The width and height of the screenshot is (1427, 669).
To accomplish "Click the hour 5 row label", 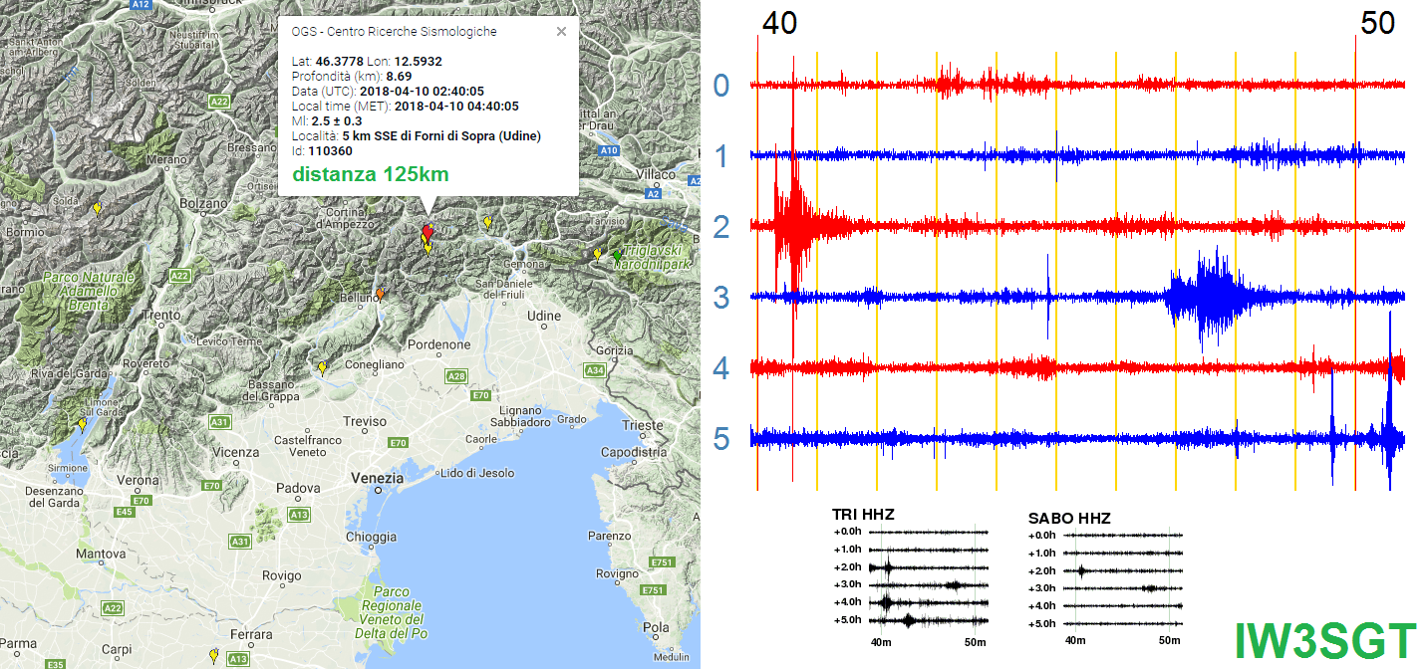I will 721,439.
